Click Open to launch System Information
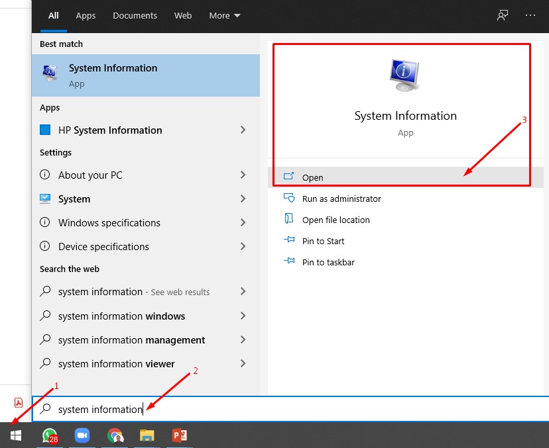 (312, 177)
